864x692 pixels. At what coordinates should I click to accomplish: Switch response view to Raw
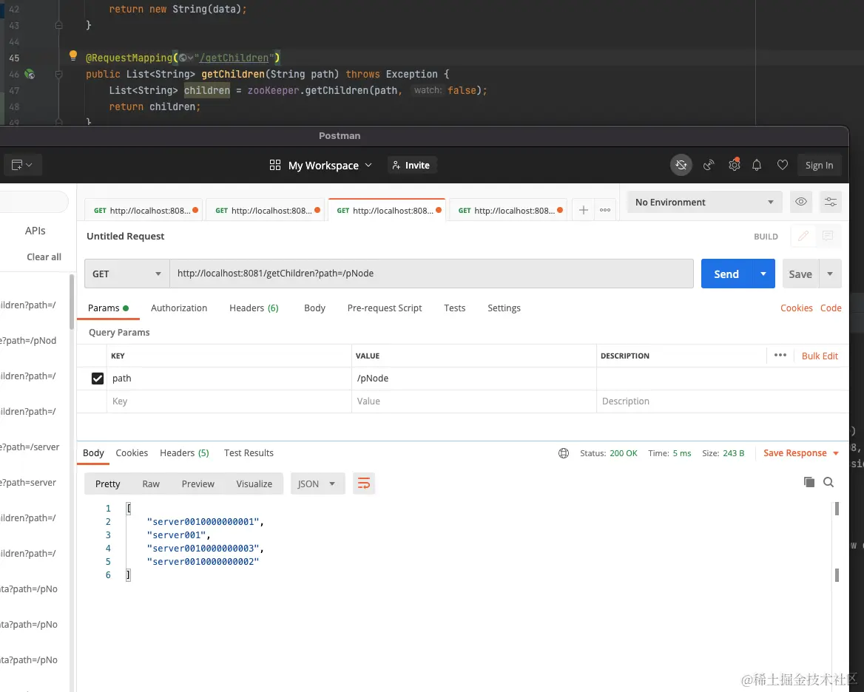click(151, 484)
